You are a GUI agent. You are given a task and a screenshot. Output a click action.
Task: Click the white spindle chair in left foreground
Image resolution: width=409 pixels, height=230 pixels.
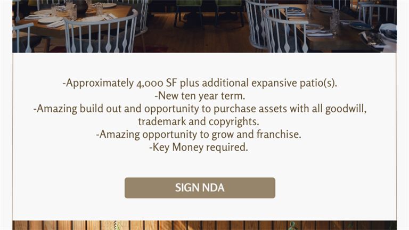click(x=102, y=32)
